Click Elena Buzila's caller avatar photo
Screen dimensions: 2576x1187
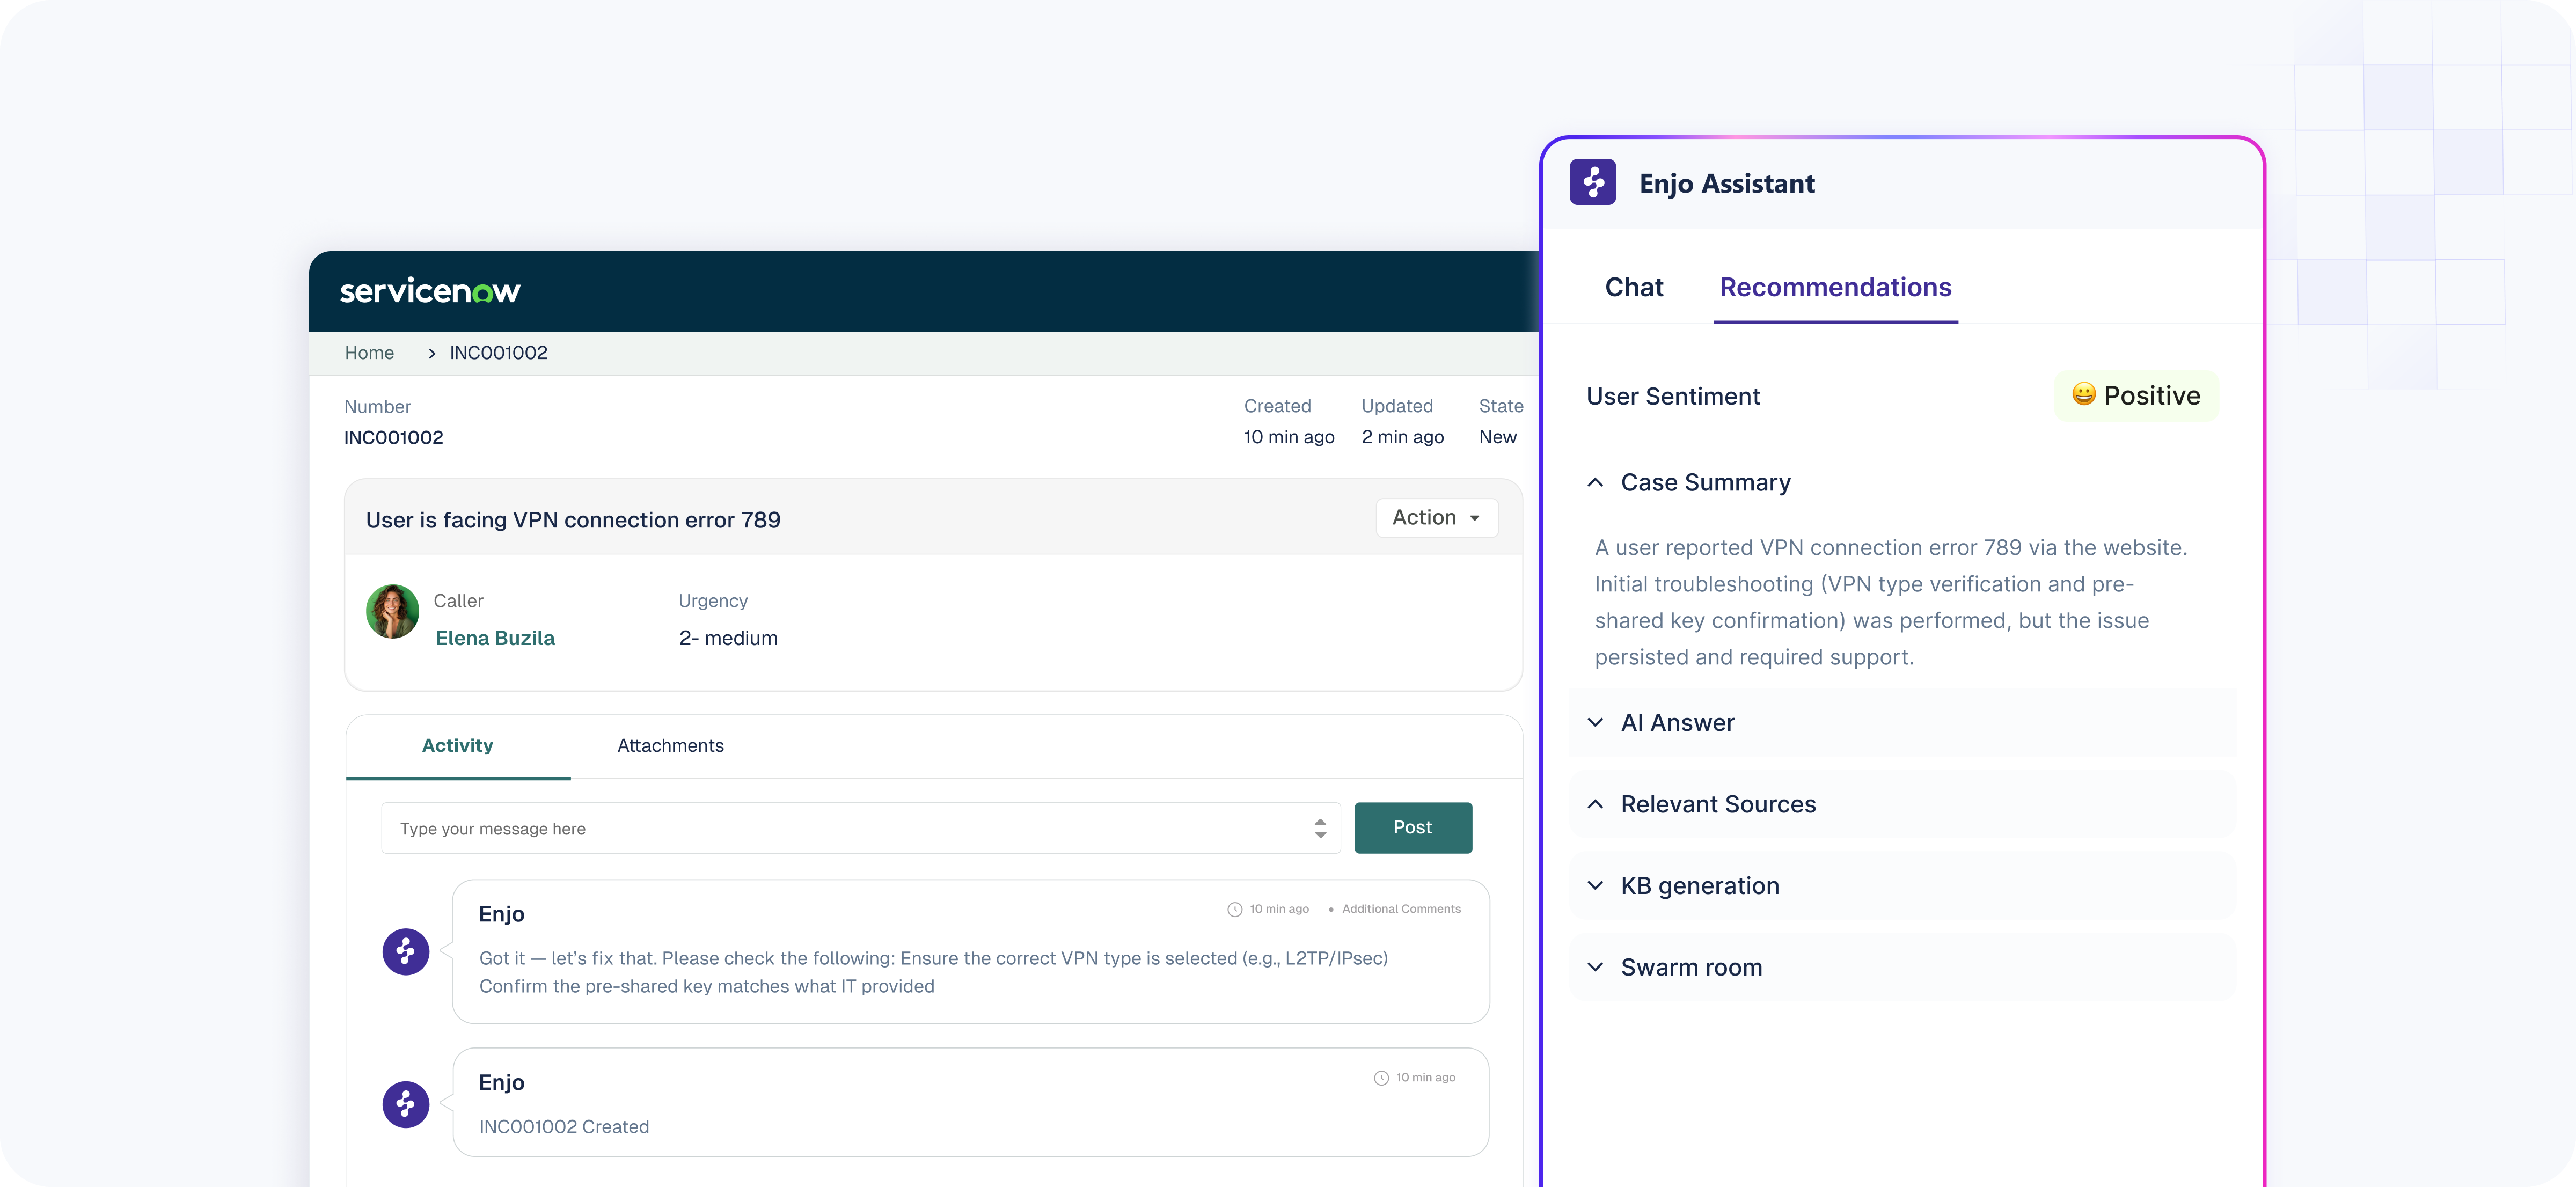[392, 612]
